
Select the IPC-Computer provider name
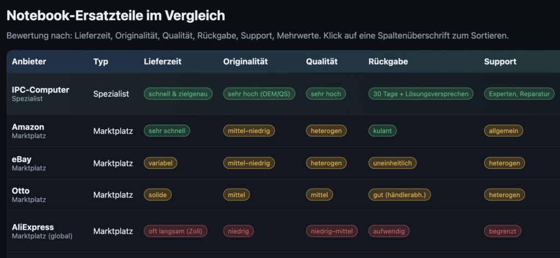pos(40,90)
